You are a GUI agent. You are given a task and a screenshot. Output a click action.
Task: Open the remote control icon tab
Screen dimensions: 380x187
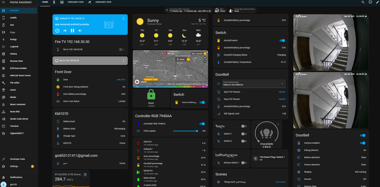point(54,2)
